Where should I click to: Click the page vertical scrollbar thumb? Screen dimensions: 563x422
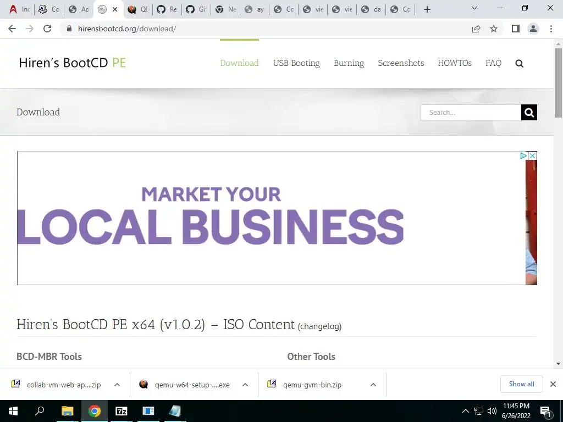pos(558,82)
